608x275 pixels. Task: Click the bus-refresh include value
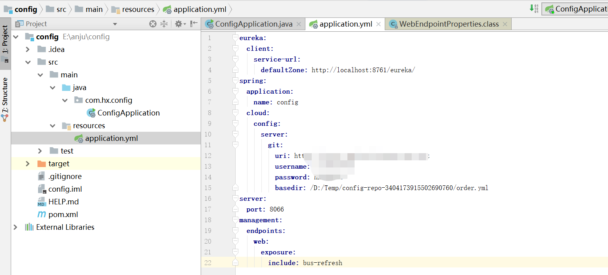[x=322, y=263]
